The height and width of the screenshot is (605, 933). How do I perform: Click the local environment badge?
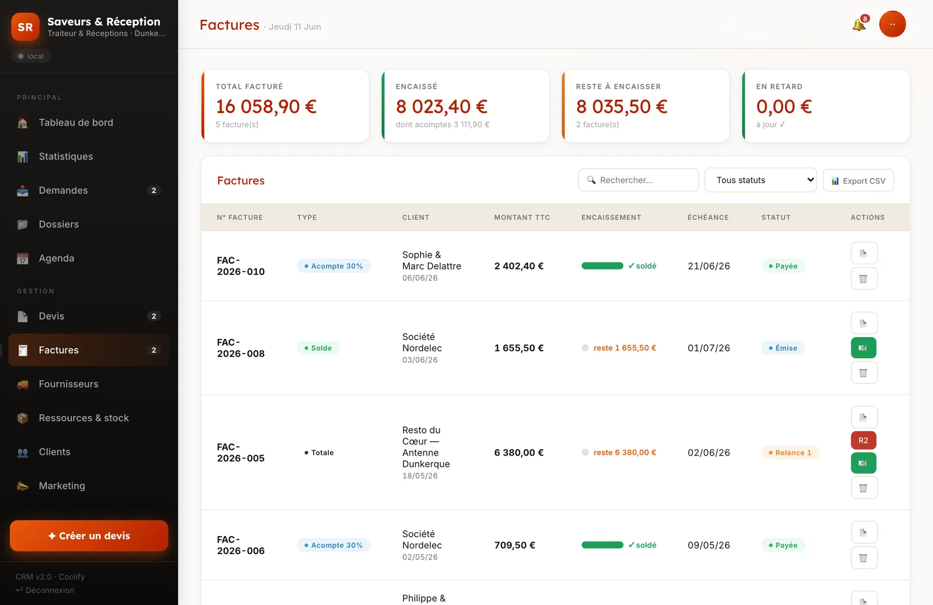(31, 56)
